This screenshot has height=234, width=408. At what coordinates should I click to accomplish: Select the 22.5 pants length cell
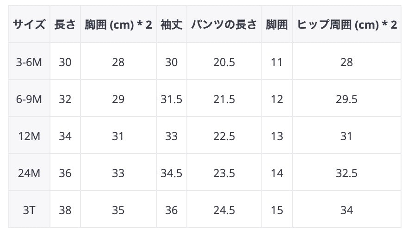coord(224,136)
